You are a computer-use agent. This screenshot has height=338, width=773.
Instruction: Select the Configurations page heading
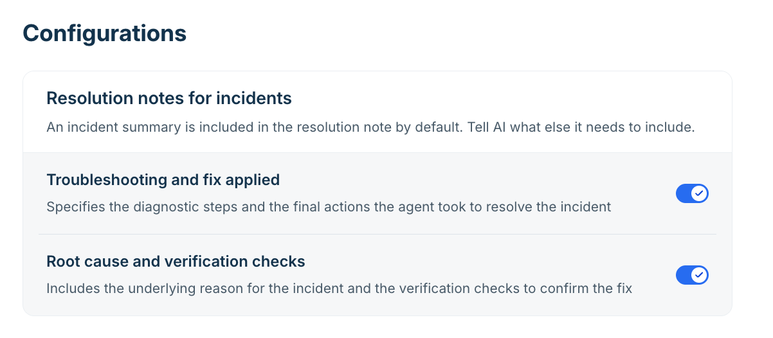(105, 33)
